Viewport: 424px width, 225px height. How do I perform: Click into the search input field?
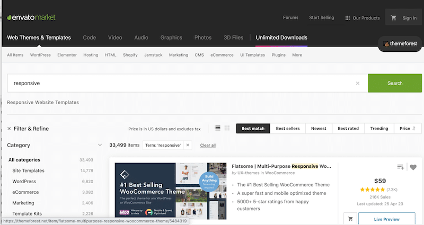[180, 83]
